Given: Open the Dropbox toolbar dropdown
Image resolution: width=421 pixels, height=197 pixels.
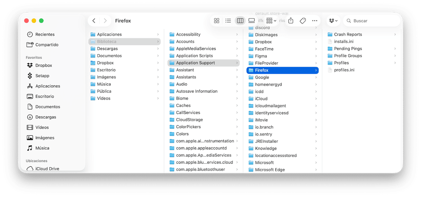Looking at the screenshot, I should click(333, 21).
